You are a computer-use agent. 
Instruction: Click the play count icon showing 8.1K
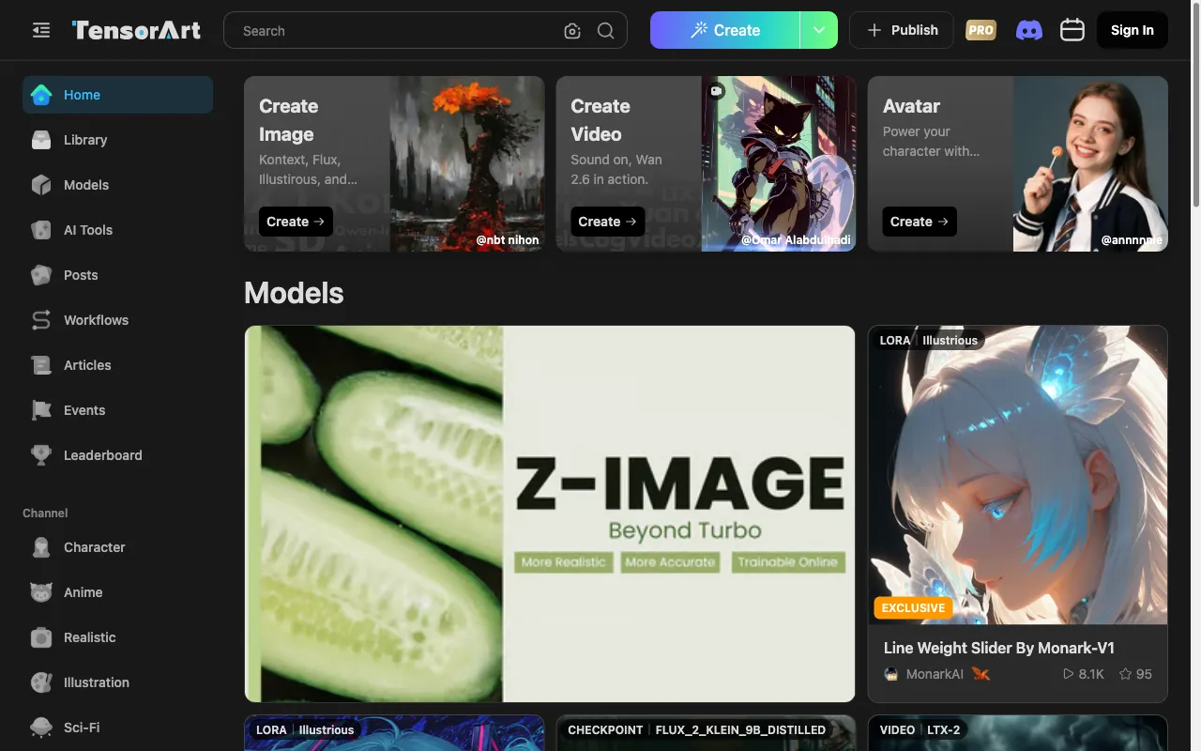(1068, 674)
